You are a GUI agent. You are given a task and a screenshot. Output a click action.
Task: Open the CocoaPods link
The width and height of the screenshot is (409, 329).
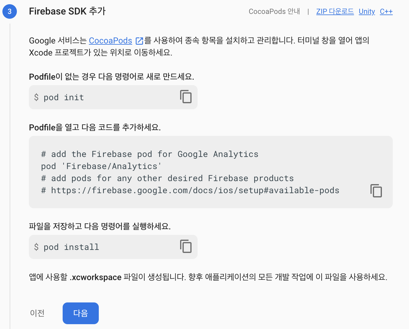click(111, 40)
